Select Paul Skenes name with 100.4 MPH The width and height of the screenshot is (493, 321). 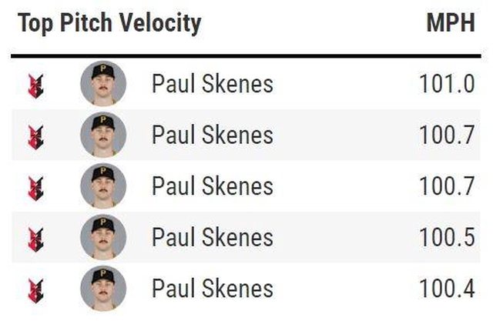point(213,289)
